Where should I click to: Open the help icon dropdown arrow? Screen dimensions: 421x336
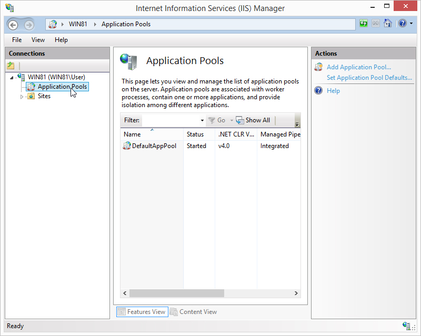(412, 24)
